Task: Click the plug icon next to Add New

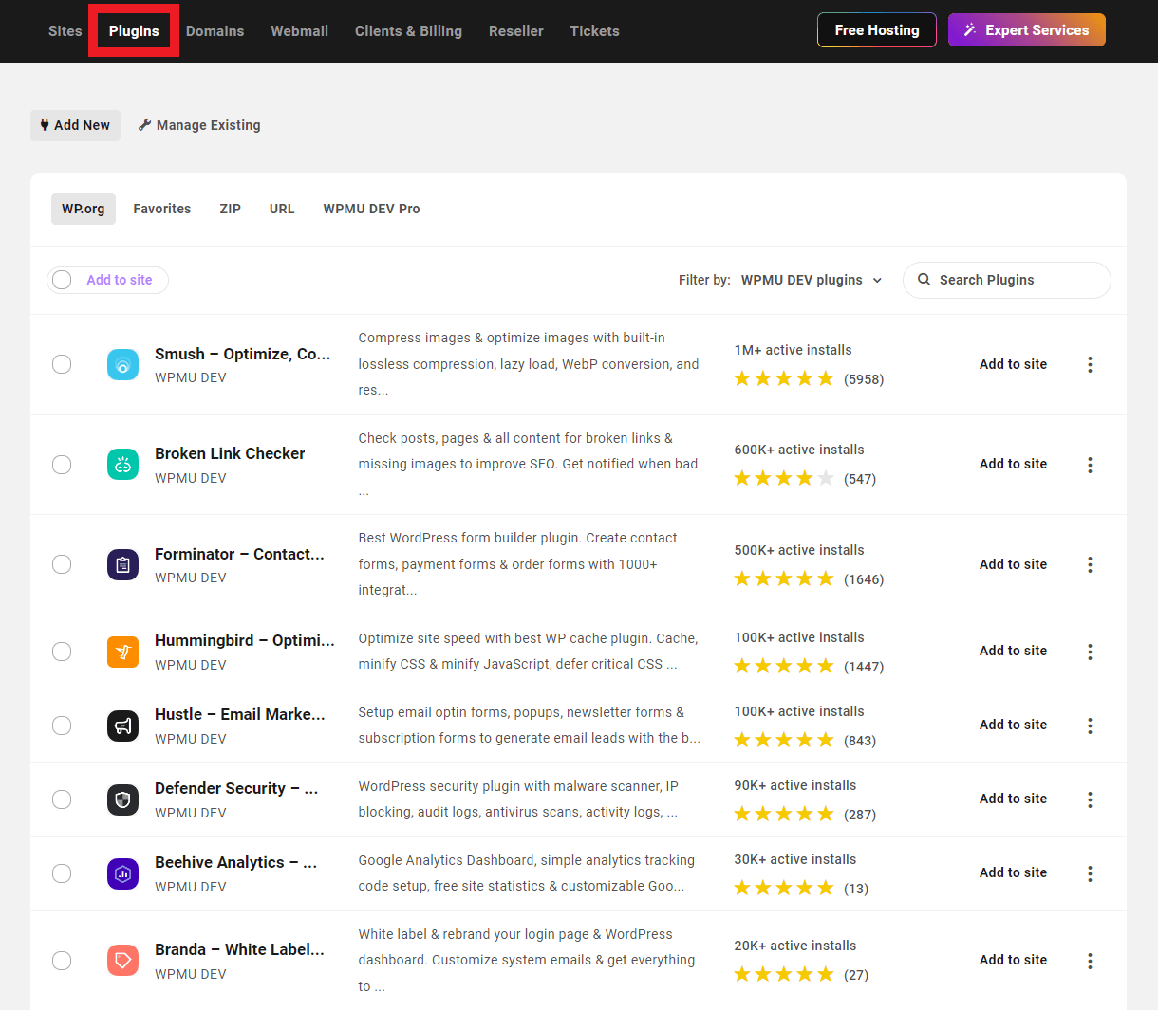Action: pyautogui.click(x=45, y=125)
